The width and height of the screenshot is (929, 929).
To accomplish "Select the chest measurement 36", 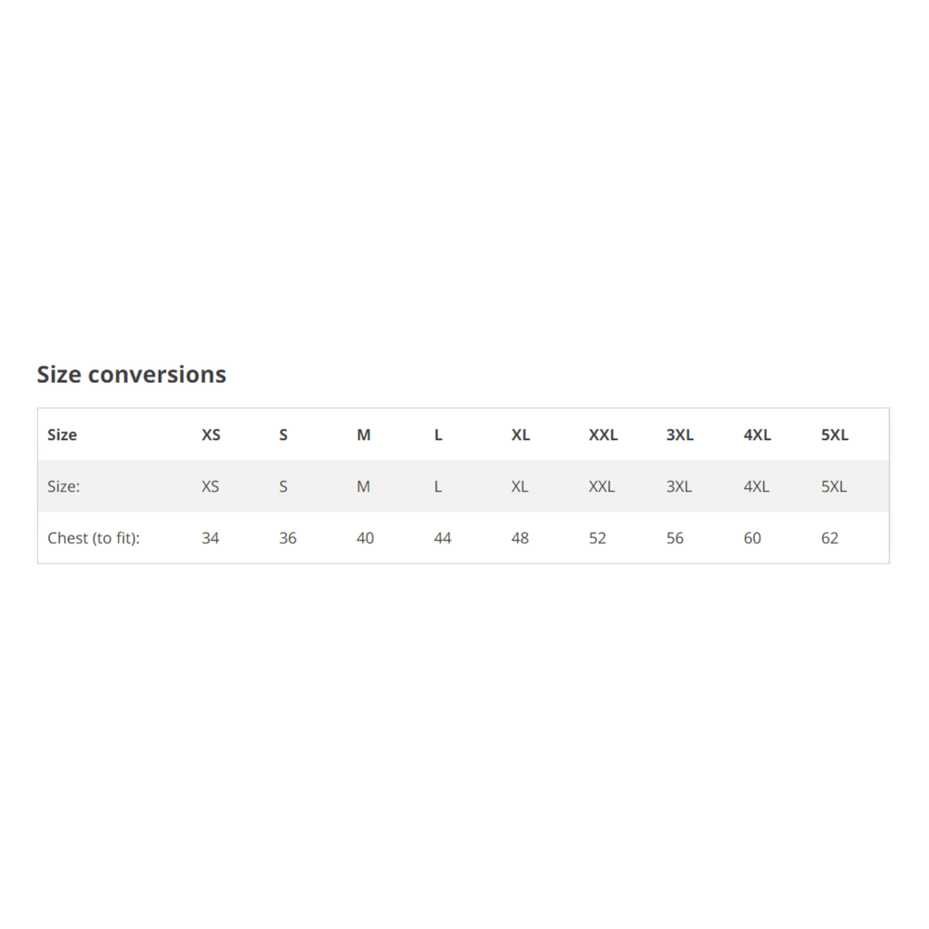I will coord(288,538).
